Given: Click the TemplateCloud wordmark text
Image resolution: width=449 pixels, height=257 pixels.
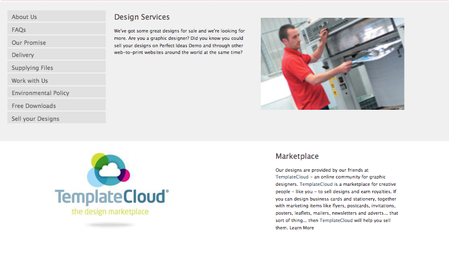Looking at the screenshot, I should [x=112, y=197].
